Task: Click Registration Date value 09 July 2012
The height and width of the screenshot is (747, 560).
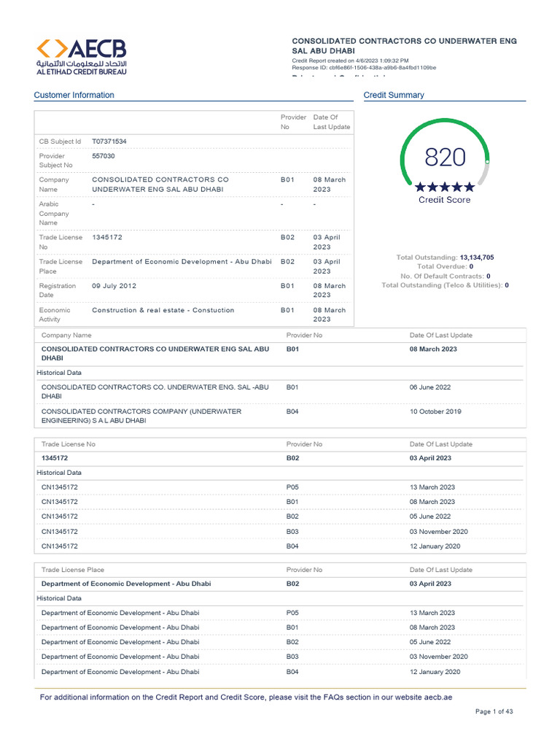Action: (x=114, y=286)
